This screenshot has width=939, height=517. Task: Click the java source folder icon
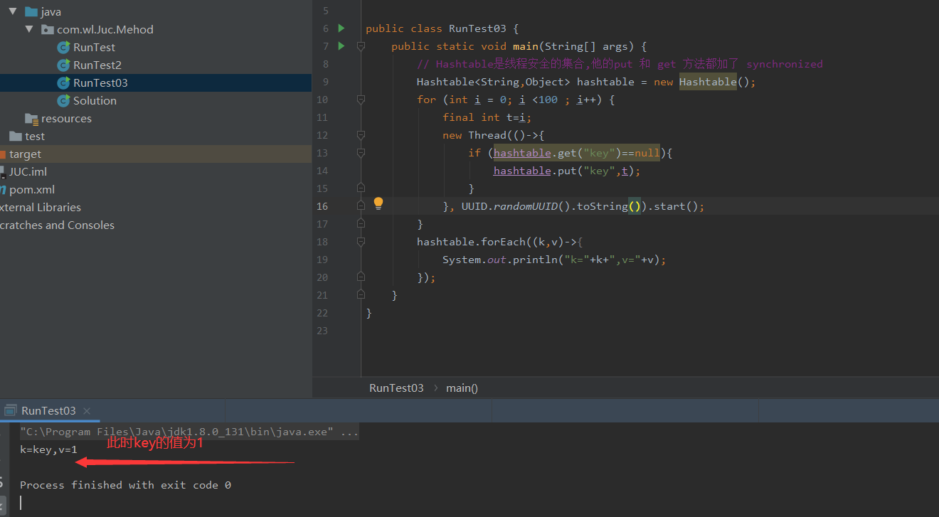31,11
